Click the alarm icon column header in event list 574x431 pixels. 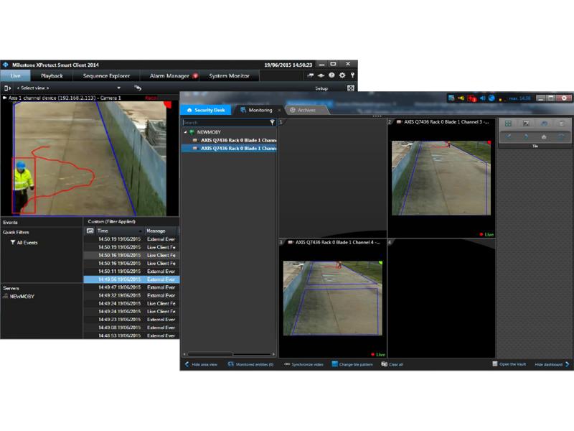pyautogui.click(x=90, y=231)
